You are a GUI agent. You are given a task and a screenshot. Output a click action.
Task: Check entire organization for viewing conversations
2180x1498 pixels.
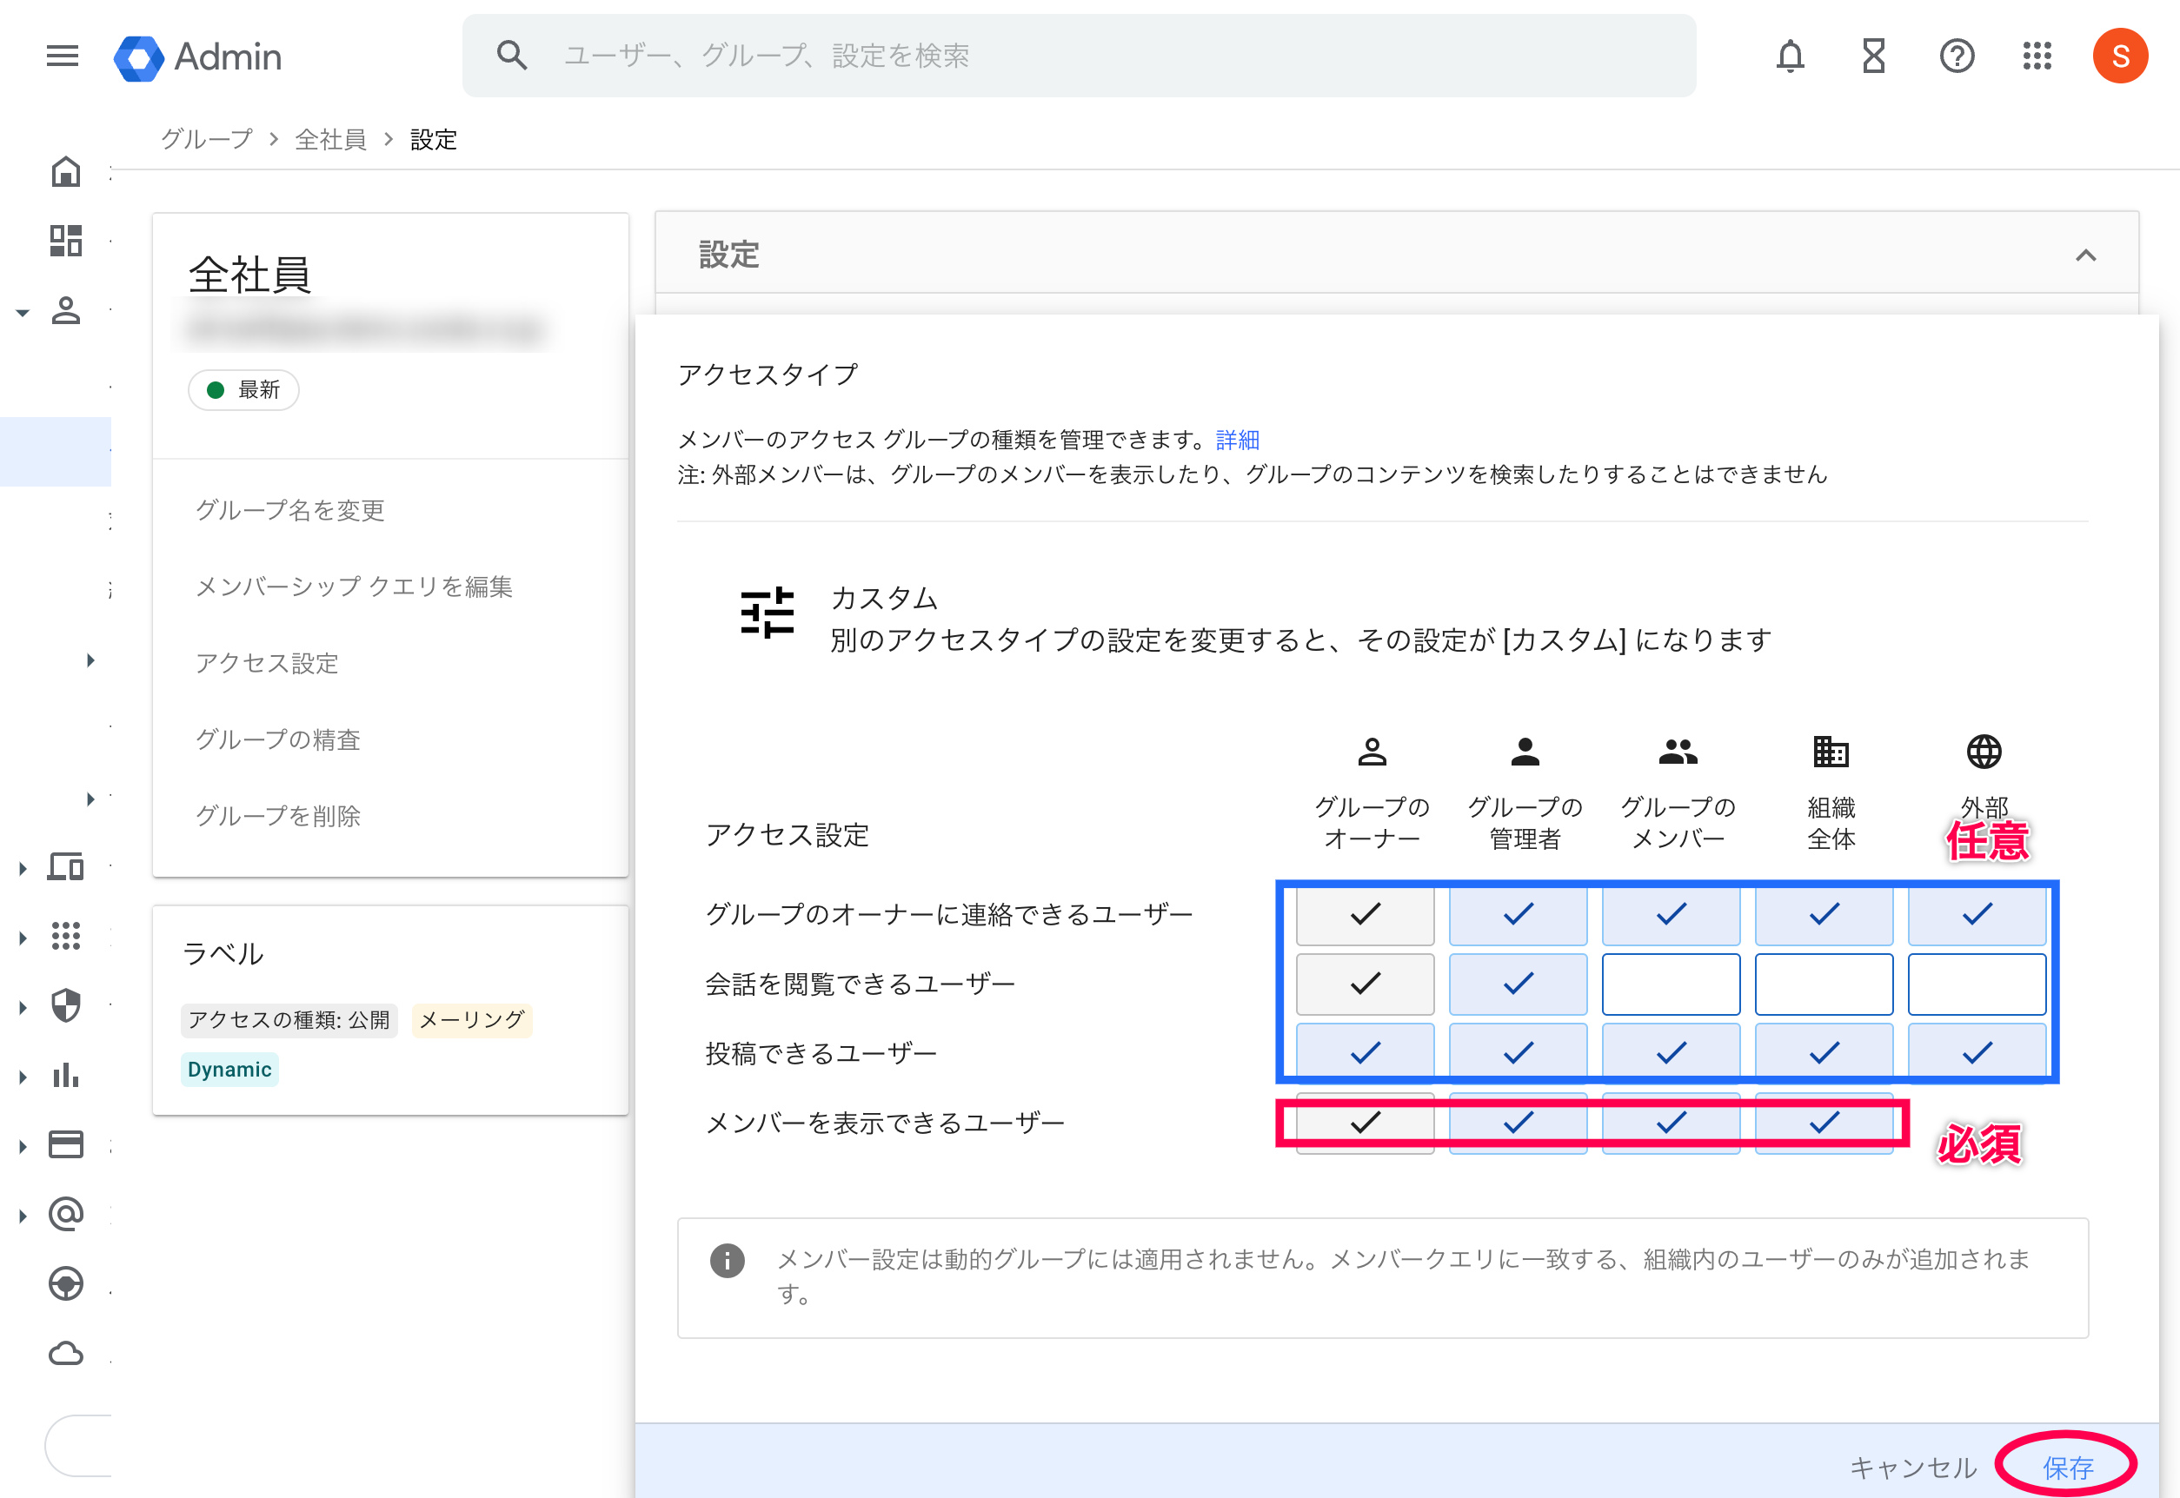[1824, 984]
